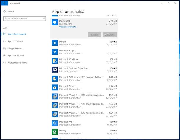Screen dimensions: 180x140
Task: Select the Money app name
Action: pyautogui.click(x=63, y=131)
